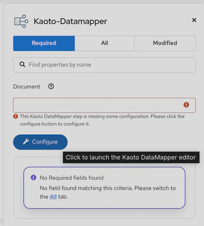Close the Kaoto-Datamapper panel

coord(194,20)
